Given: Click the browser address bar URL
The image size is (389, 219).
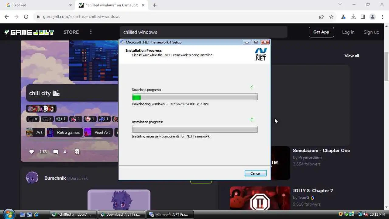Looking at the screenshot, I should 82,17.
